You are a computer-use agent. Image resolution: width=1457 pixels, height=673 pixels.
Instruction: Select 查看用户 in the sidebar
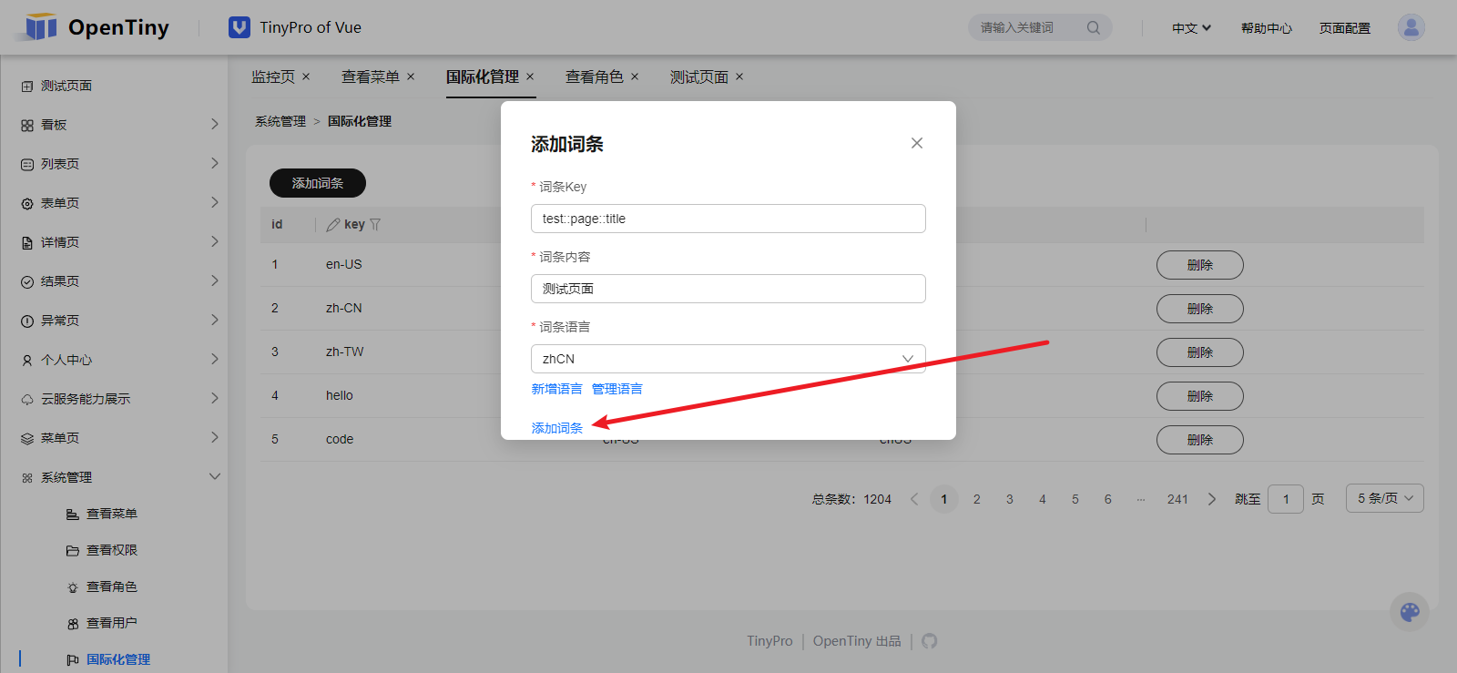pyautogui.click(x=111, y=623)
